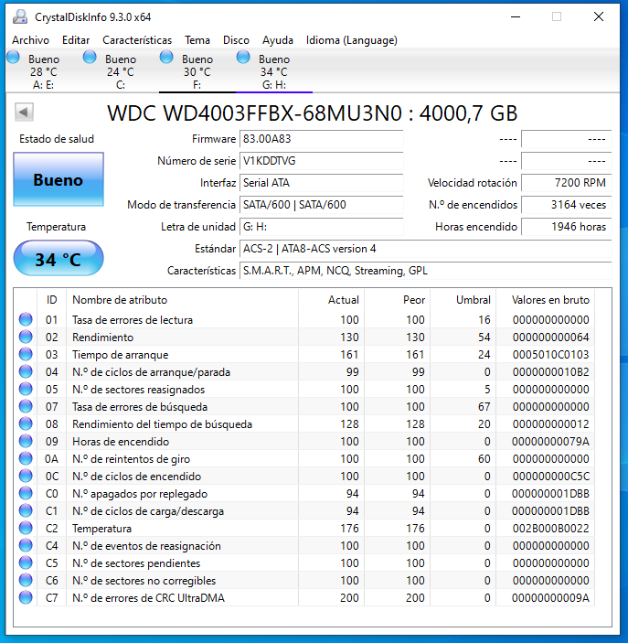This screenshot has width=628, height=643.
Task: Click status orb of attribute C0 row
Action: coord(26,493)
